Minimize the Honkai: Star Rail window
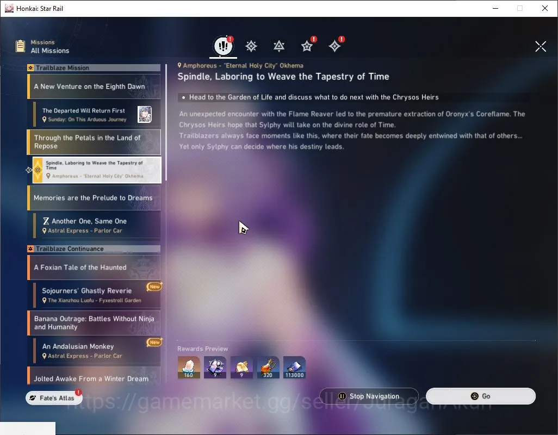 pos(495,8)
